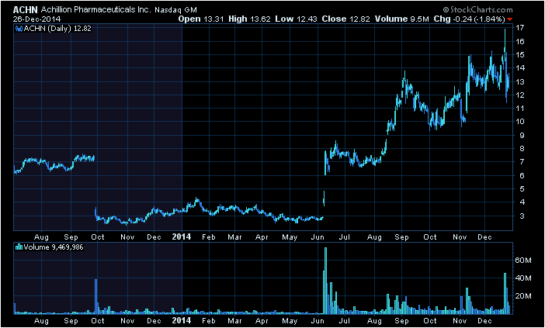Click the 20M volume axis label
The image size is (545, 328).
[523, 296]
